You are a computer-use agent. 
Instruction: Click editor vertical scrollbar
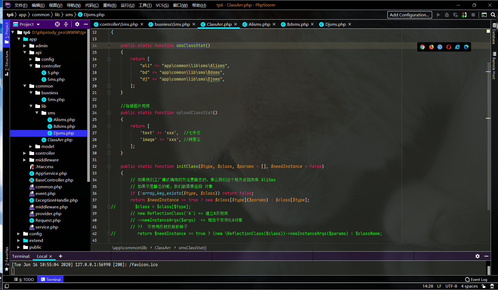489,136
